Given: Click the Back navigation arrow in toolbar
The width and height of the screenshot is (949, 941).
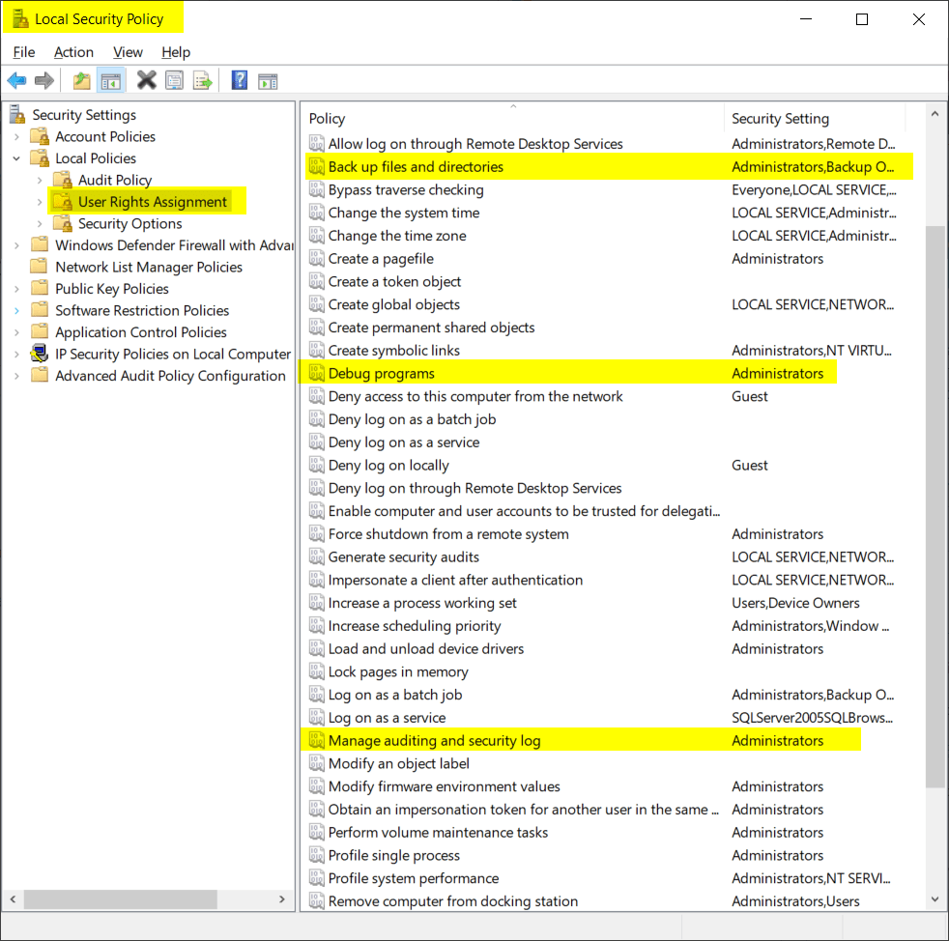Looking at the screenshot, I should click(x=16, y=80).
